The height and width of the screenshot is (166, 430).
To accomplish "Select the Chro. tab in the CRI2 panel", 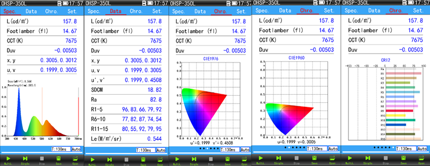I will pos(395,11).
